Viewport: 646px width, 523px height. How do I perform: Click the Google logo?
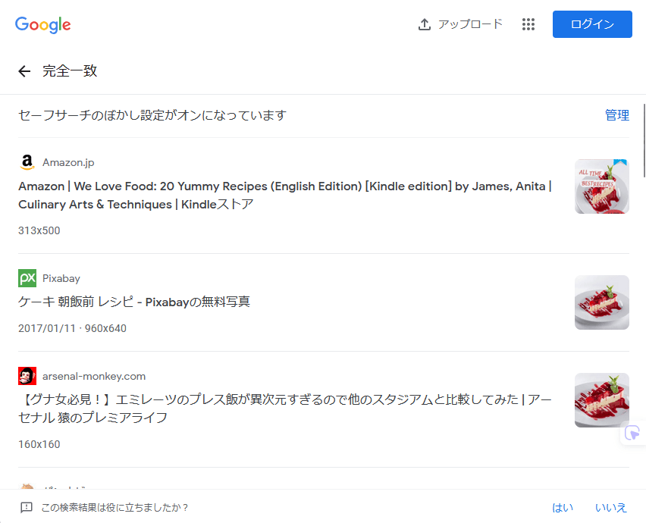coord(43,25)
